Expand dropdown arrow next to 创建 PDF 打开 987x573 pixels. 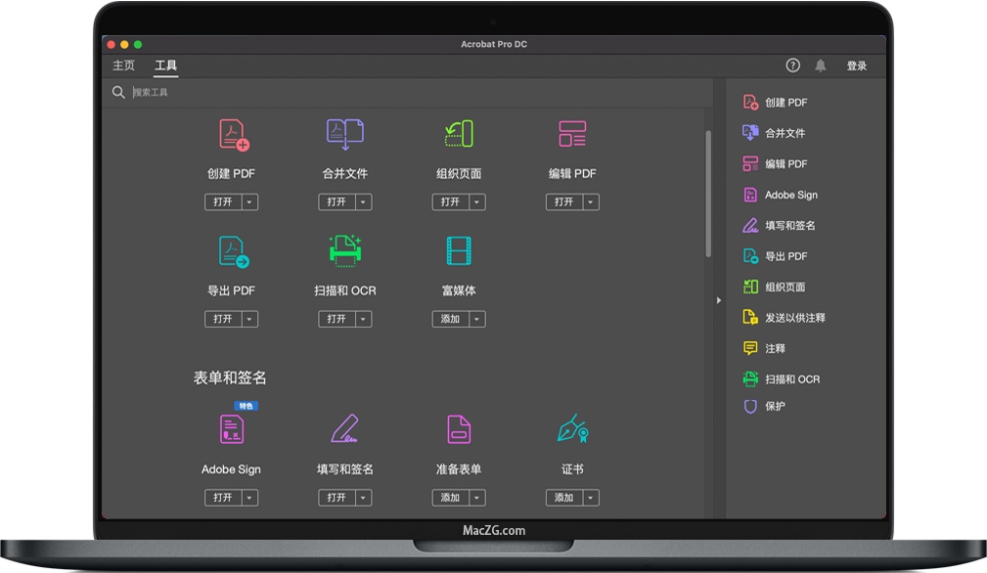click(249, 202)
